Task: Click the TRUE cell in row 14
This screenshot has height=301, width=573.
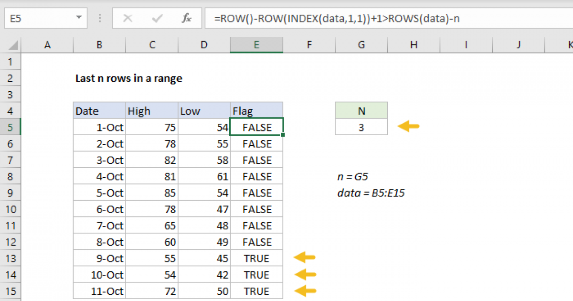Action: point(256,275)
